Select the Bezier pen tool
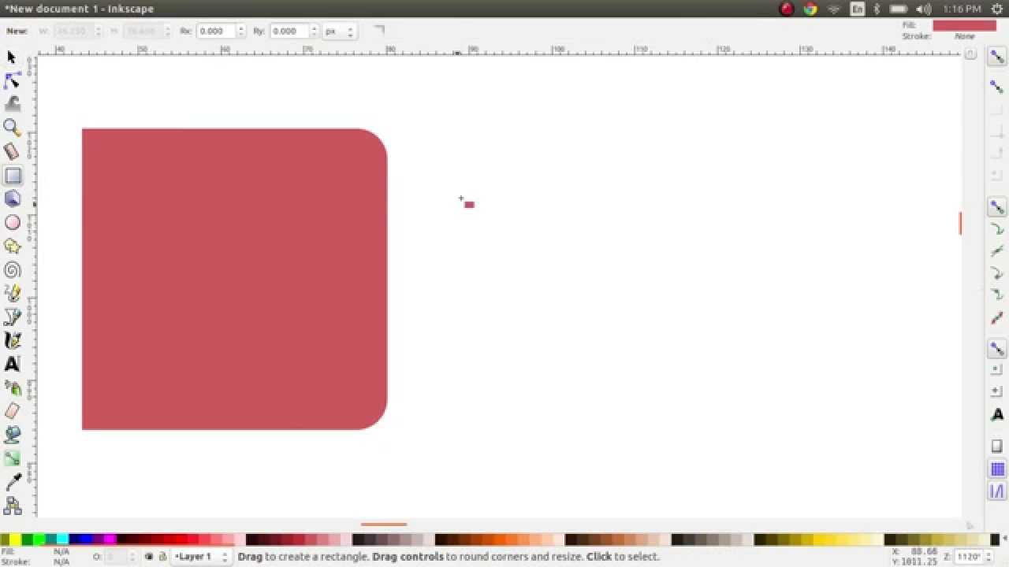The width and height of the screenshot is (1009, 567). [x=12, y=317]
